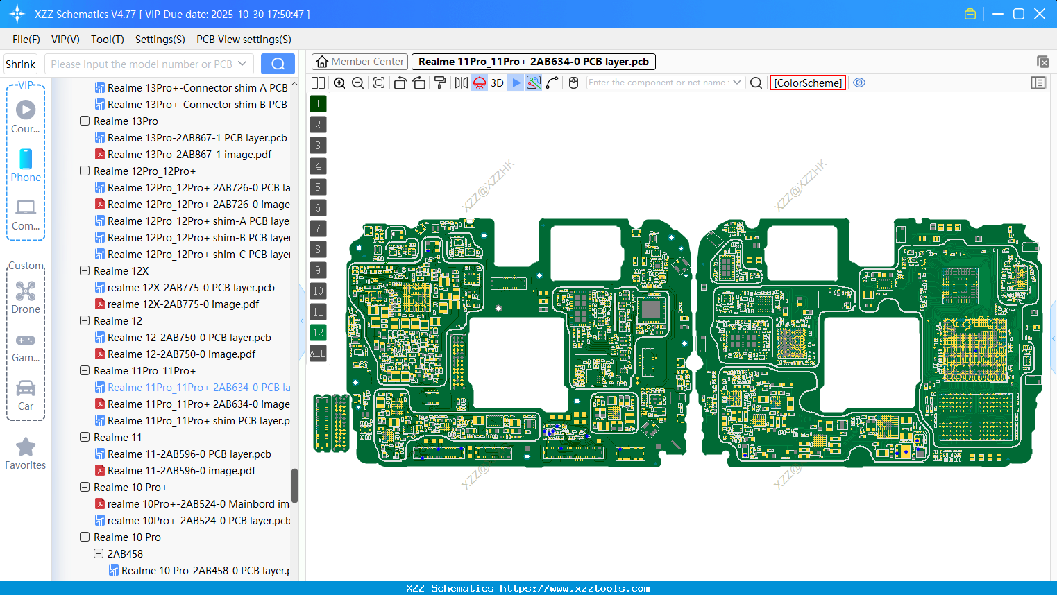Click the Shrink button

tap(21, 64)
